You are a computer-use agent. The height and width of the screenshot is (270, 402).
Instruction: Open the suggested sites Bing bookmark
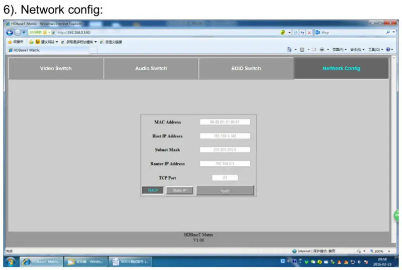pyautogui.click(x=47, y=42)
